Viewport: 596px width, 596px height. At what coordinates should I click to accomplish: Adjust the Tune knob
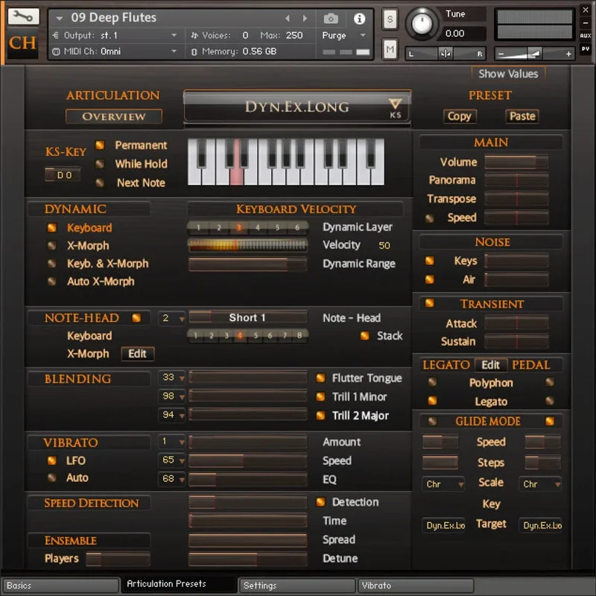click(x=422, y=24)
